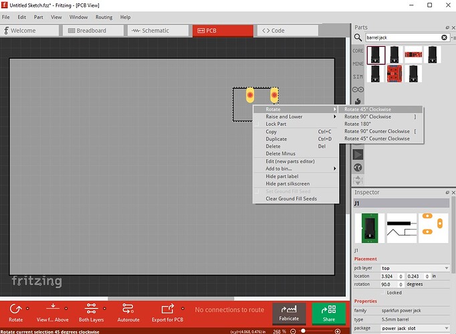Click the right pad of the jack on PCB
Screen dimensions: 456x334
pyautogui.click(x=274, y=95)
